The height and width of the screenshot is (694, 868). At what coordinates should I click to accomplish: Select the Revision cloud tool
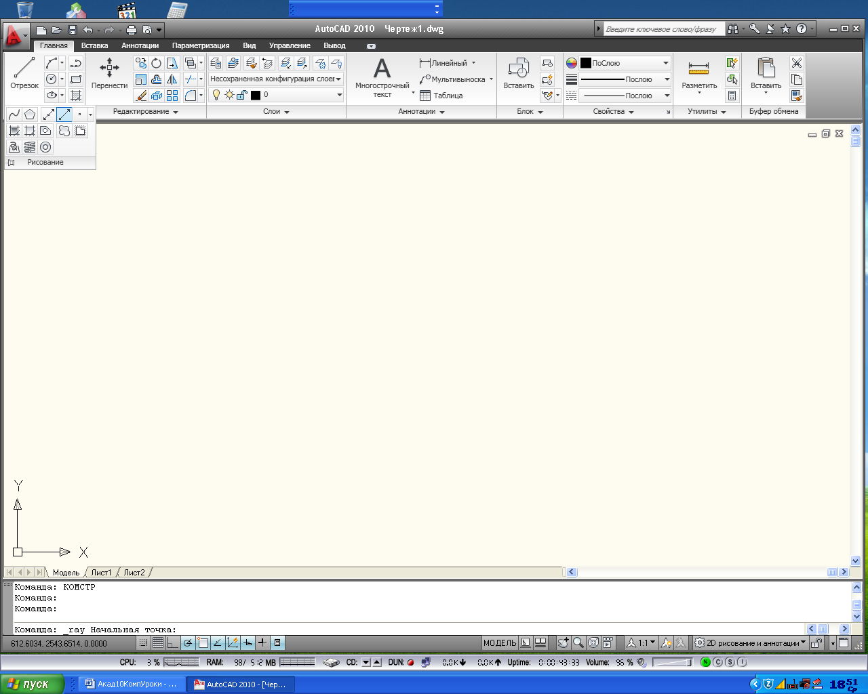(64, 131)
